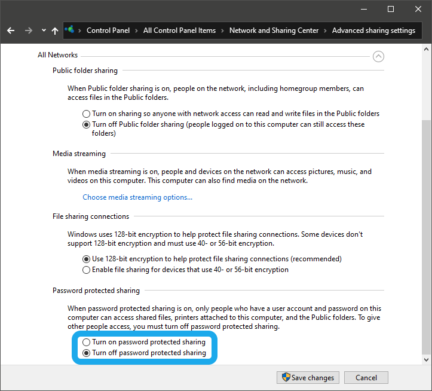Go to All Control Panel Items breadcrumb

click(x=179, y=30)
